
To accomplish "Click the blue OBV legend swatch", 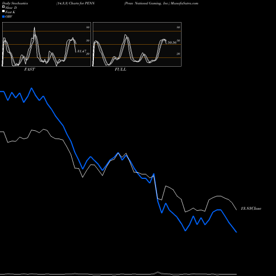I will point(3,17).
